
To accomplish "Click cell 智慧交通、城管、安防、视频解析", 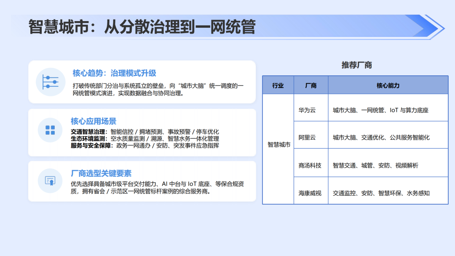I will pos(388,163).
